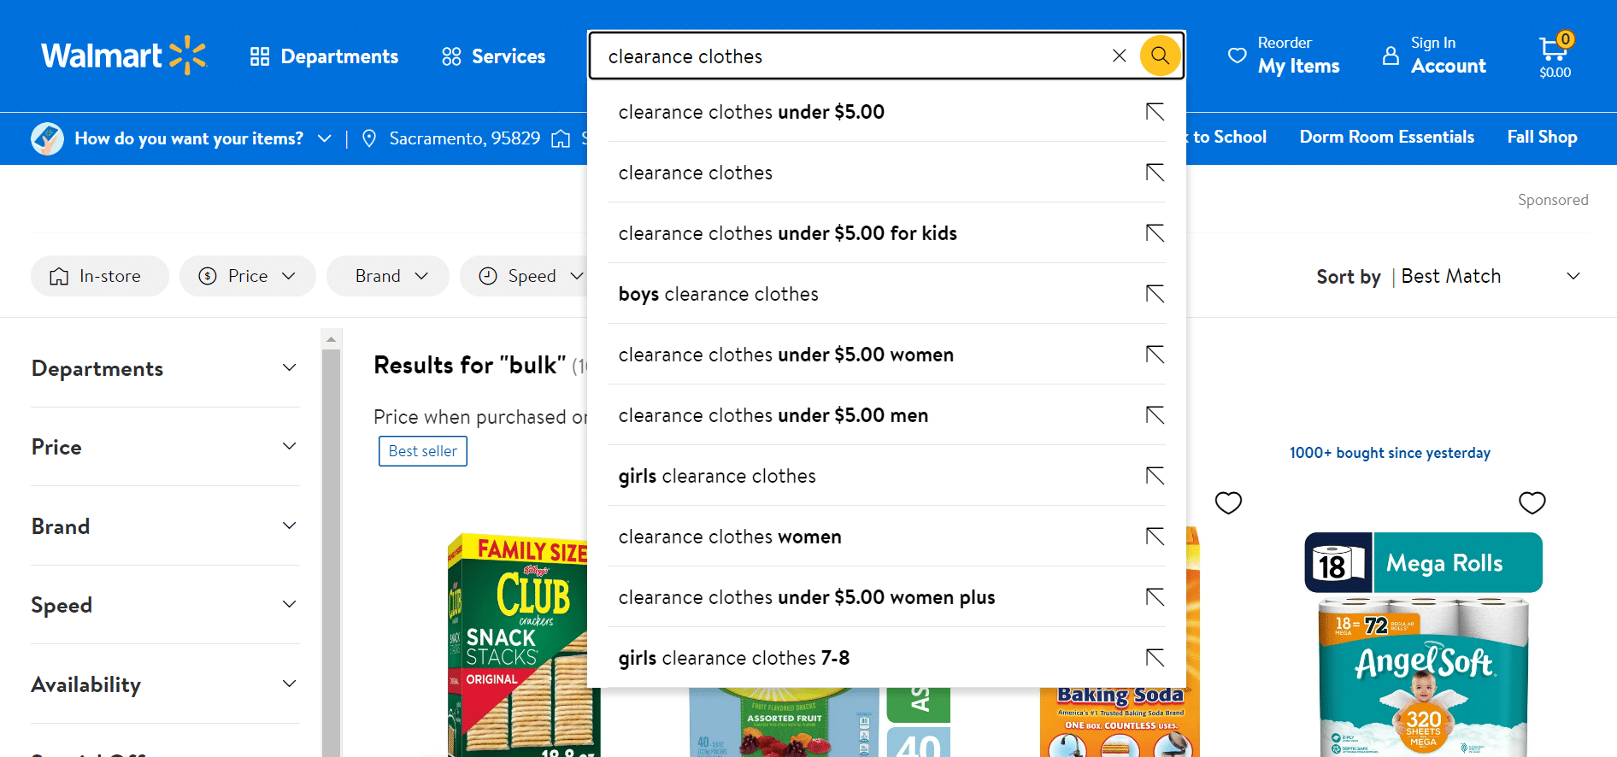Expand Departments in the sidebar
The width and height of the screenshot is (1617, 757).
point(165,368)
